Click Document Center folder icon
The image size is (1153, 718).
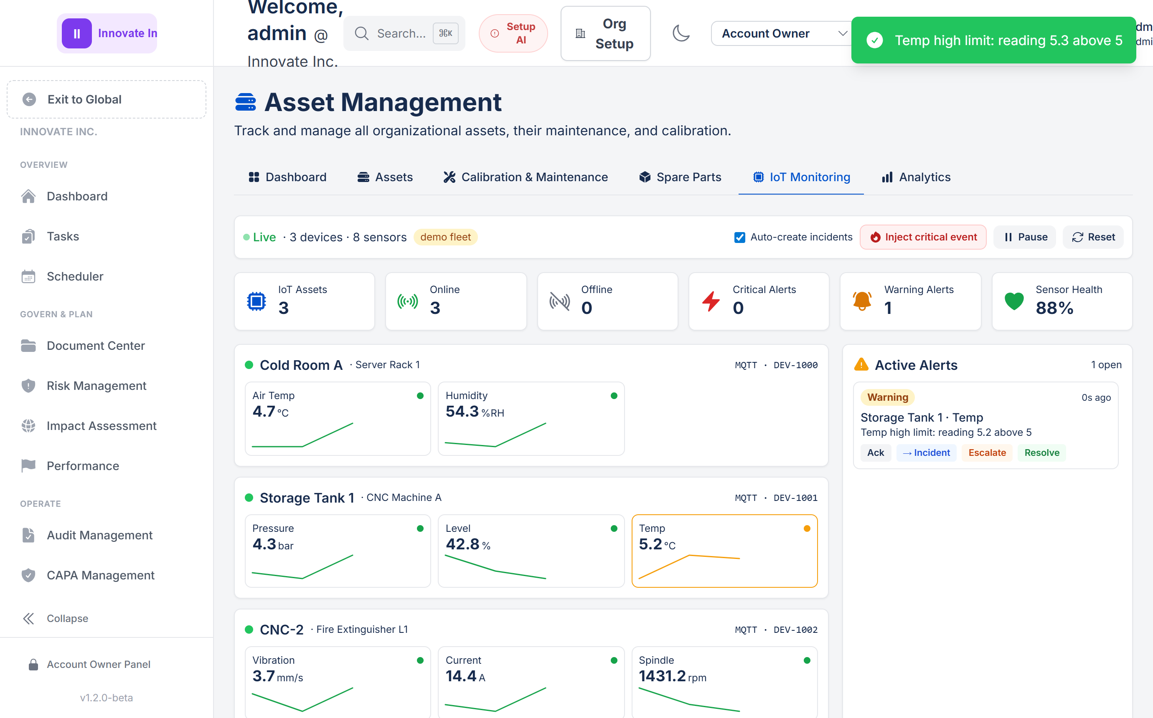(x=28, y=346)
